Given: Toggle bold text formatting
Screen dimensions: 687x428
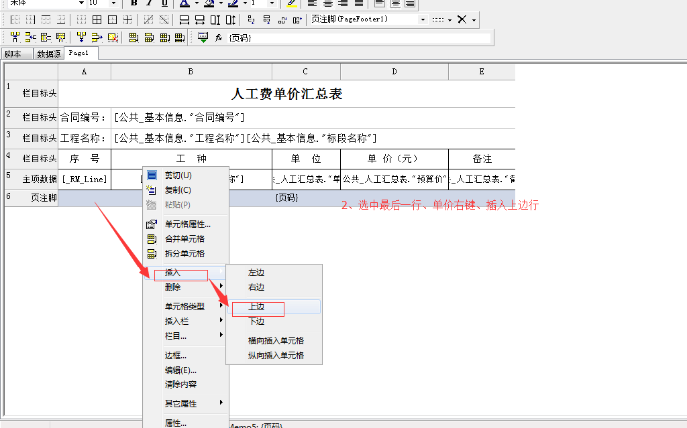Looking at the screenshot, I should coord(134,3).
